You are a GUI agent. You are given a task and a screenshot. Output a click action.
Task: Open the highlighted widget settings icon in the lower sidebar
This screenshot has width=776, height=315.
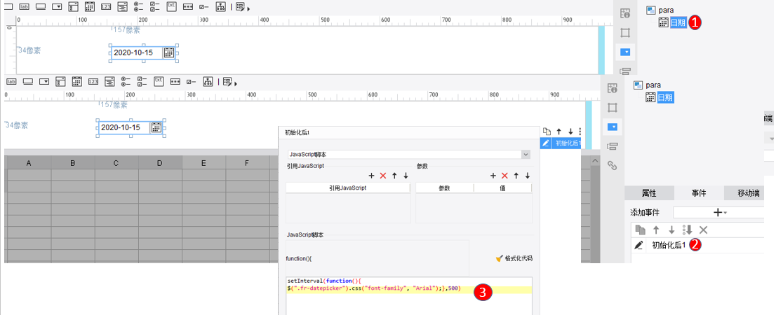pyautogui.click(x=613, y=127)
